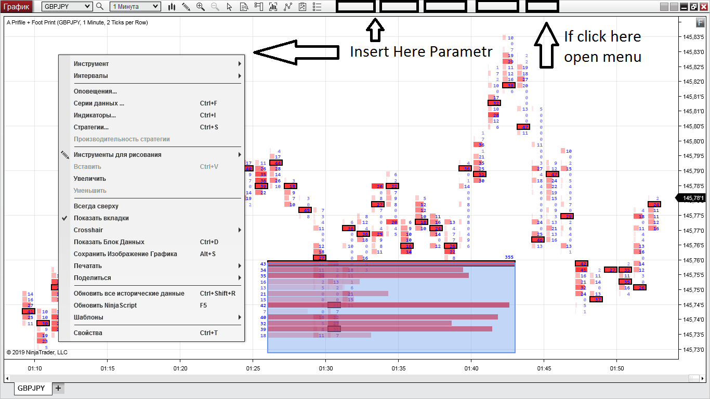Choose Стратегии... menu entry
This screenshot has width=710, height=399.
click(x=151, y=127)
